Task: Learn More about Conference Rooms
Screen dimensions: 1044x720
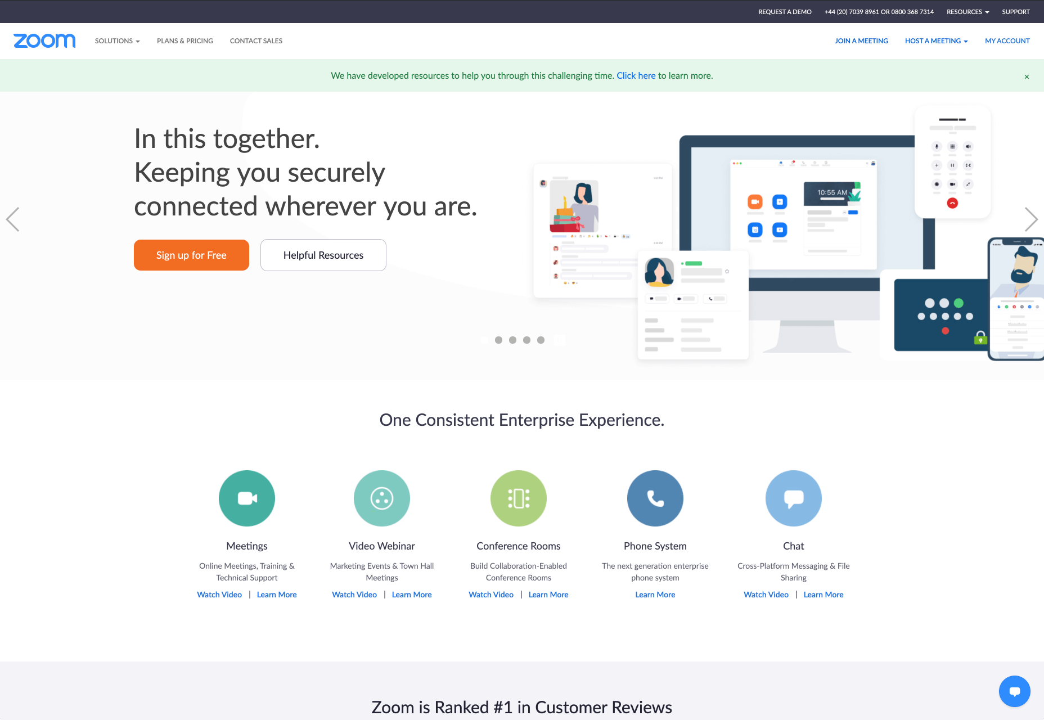Action: coord(548,595)
